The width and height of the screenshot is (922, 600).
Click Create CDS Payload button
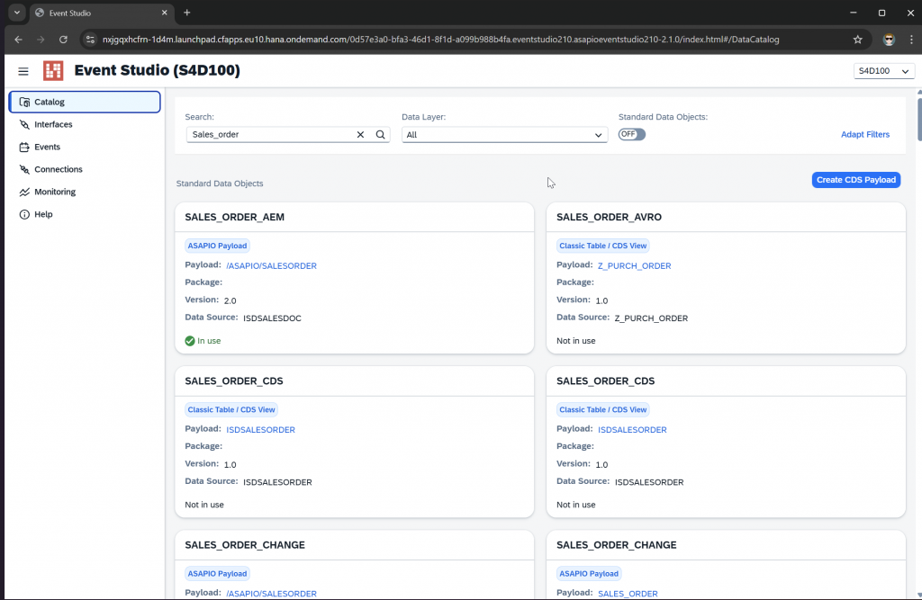click(855, 180)
